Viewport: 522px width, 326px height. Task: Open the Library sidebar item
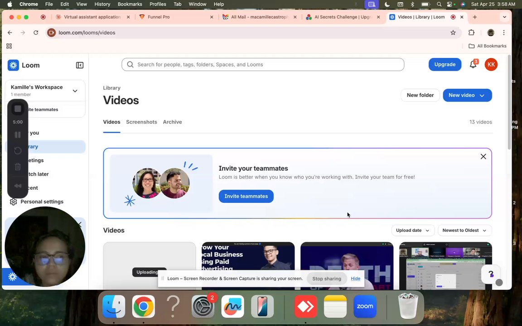click(45, 147)
